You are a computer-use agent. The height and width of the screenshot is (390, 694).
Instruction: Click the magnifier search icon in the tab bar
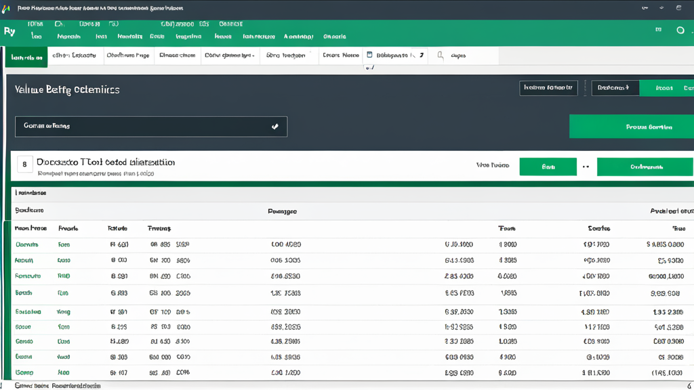[x=440, y=56]
